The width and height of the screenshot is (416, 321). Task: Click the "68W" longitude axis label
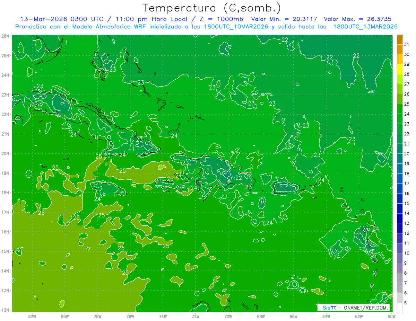point(261,316)
